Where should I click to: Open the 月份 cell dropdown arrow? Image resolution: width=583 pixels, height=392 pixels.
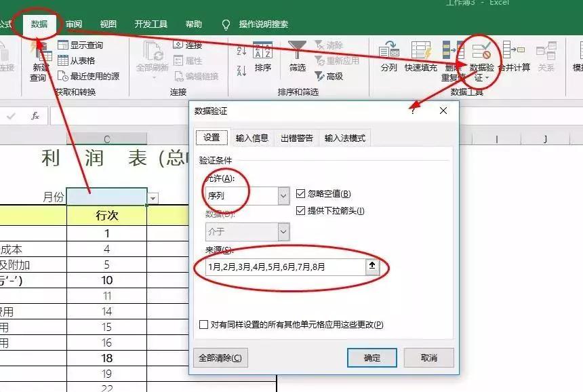pos(153,198)
